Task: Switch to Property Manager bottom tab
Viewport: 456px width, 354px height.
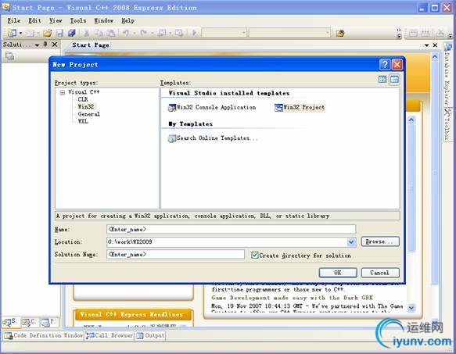Action: [x=48, y=322]
